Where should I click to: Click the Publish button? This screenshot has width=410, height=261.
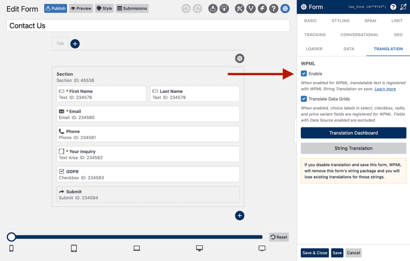[55, 8]
